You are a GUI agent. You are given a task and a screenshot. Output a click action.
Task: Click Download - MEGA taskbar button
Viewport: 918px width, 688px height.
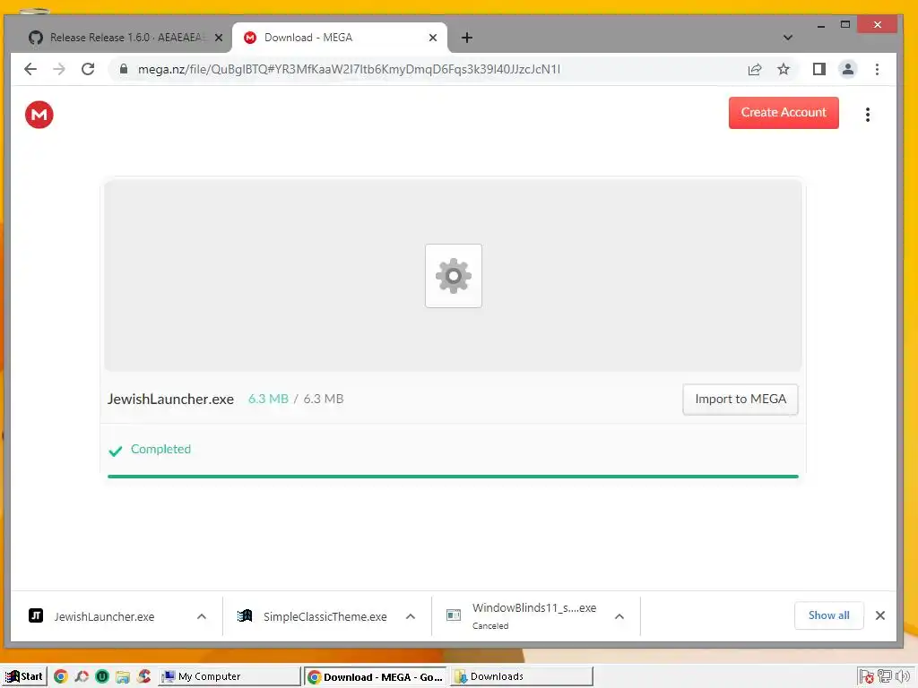(376, 676)
